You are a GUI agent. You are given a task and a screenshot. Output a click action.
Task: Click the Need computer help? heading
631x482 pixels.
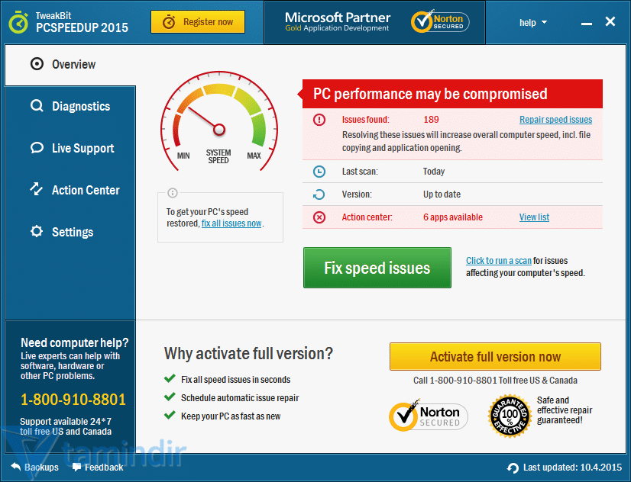click(74, 342)
